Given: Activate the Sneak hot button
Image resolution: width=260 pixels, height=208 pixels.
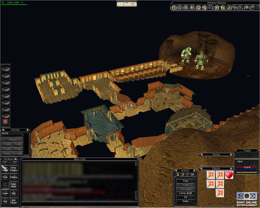Looking at the screenshot, I should (x=5, y=193).
